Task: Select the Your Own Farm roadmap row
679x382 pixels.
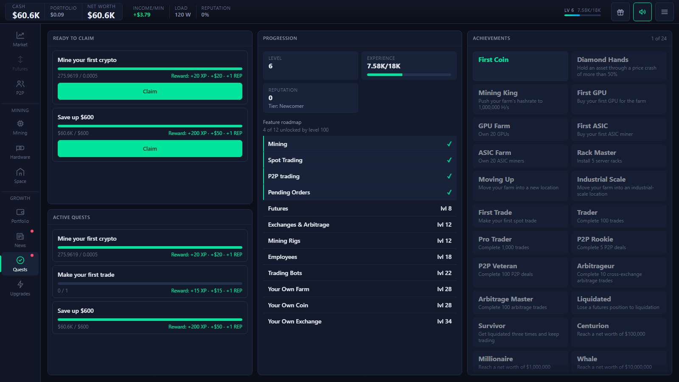Action: [x=359, y=289]
